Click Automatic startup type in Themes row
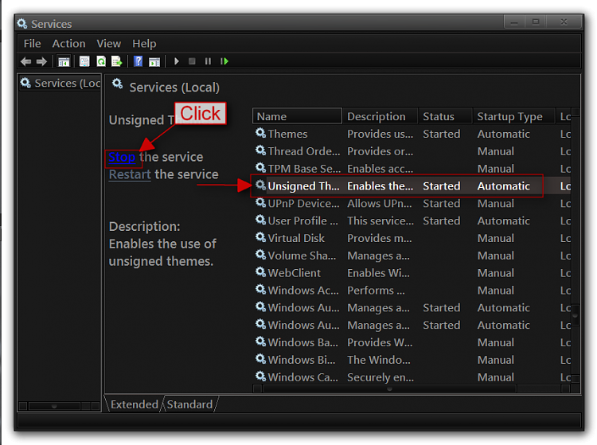This screenshot has width=597, height=445. pos(503,134)
